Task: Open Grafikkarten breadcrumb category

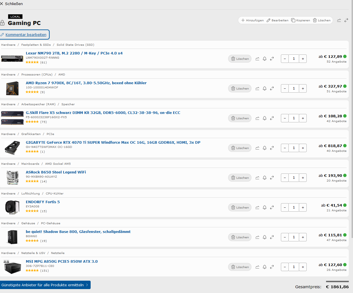Action: [x=31, y=134]
